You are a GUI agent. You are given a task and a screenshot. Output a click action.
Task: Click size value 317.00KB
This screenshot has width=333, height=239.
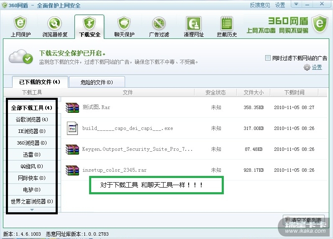pos(254,128)
